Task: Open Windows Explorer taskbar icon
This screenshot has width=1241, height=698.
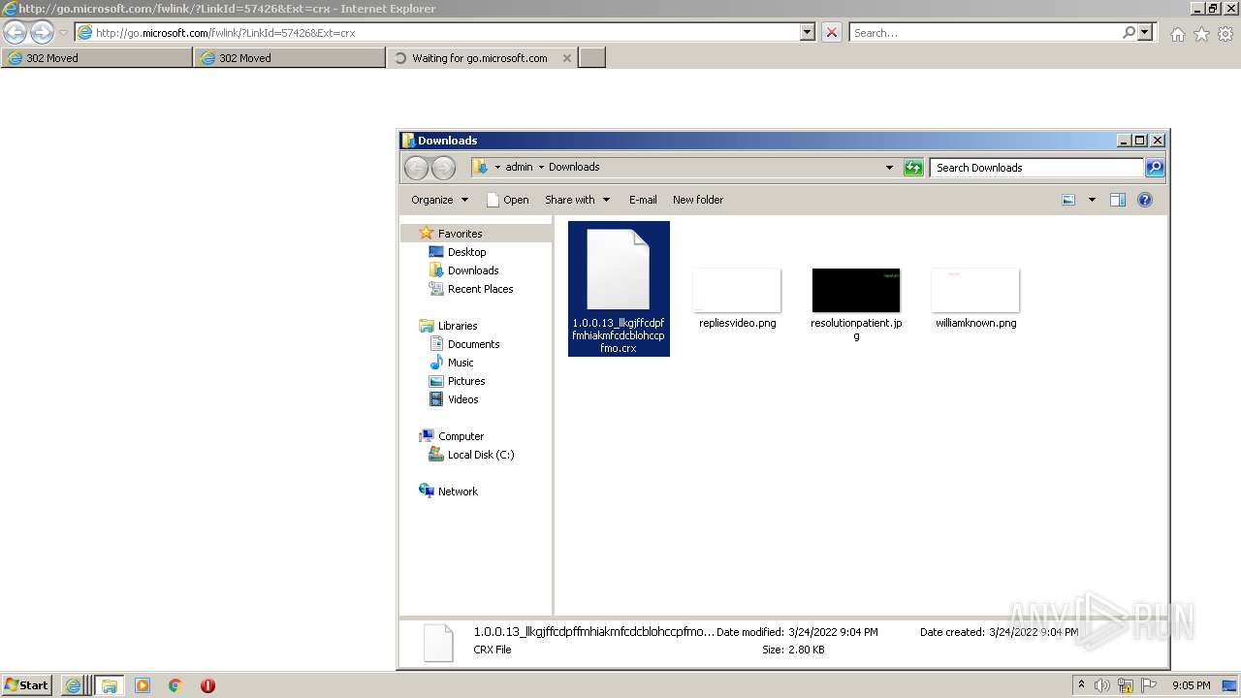Action: (x=109, y=685)
